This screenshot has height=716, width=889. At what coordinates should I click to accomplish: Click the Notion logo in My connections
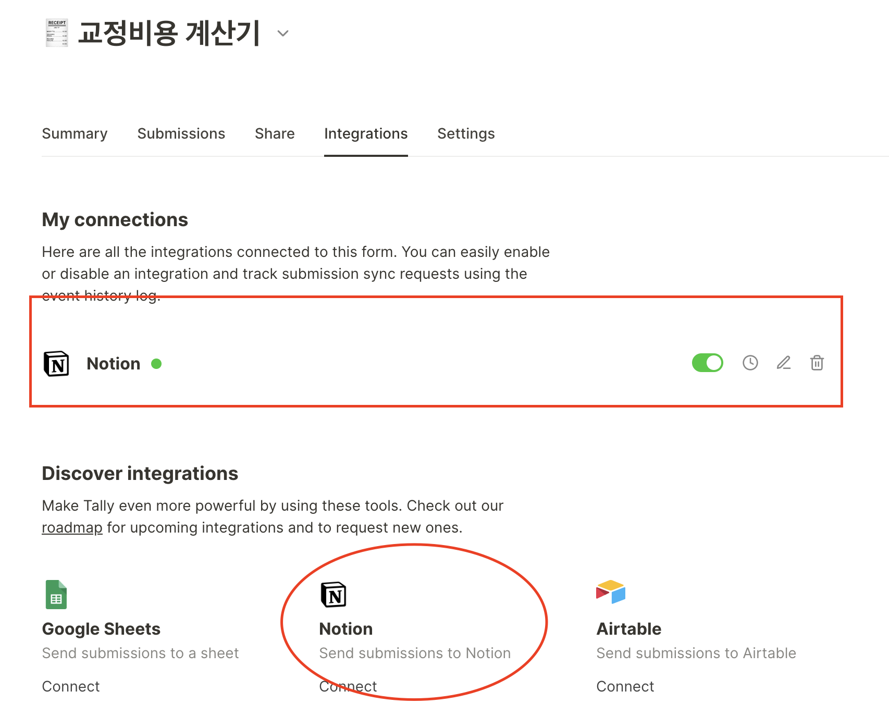pos(56,364)
